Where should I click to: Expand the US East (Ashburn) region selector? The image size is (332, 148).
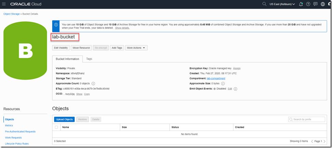[x=282, y=4]
